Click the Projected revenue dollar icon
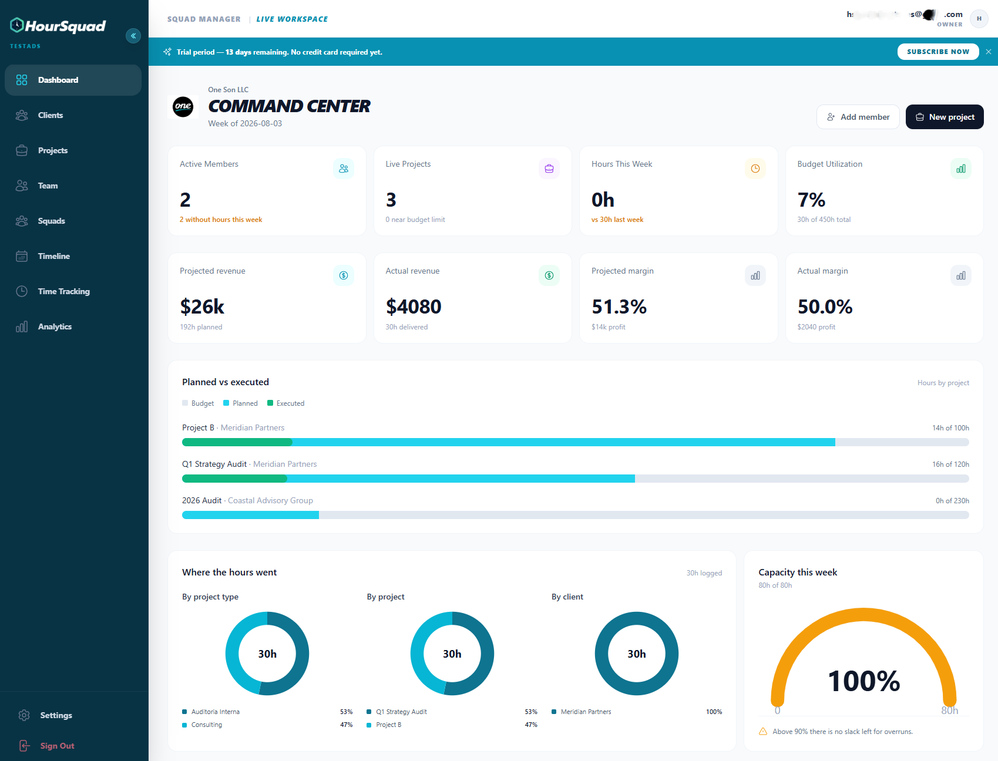 pyautogui.click(x=344, y=275)
